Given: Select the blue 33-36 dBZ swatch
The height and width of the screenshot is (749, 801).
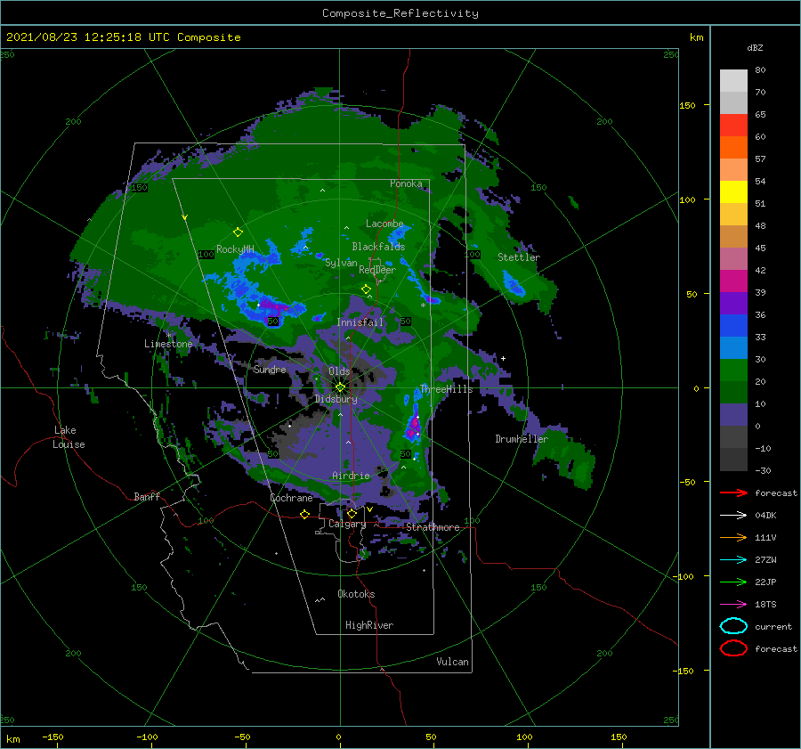Looking at the screenshot, I should (733, 326).
